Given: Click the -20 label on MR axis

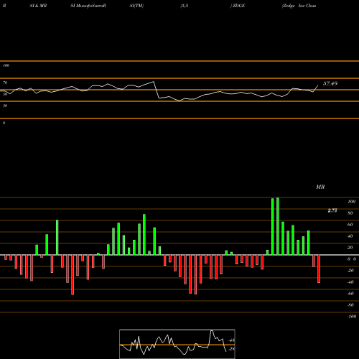Looking at the screenshot, I should (x=350, y=271).
